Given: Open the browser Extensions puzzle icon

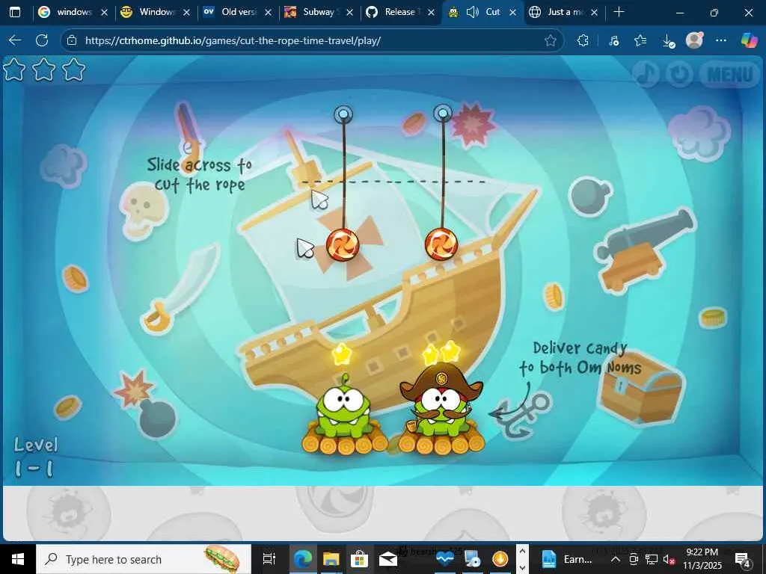Looking at the screenshot, I should pos(583,40).
